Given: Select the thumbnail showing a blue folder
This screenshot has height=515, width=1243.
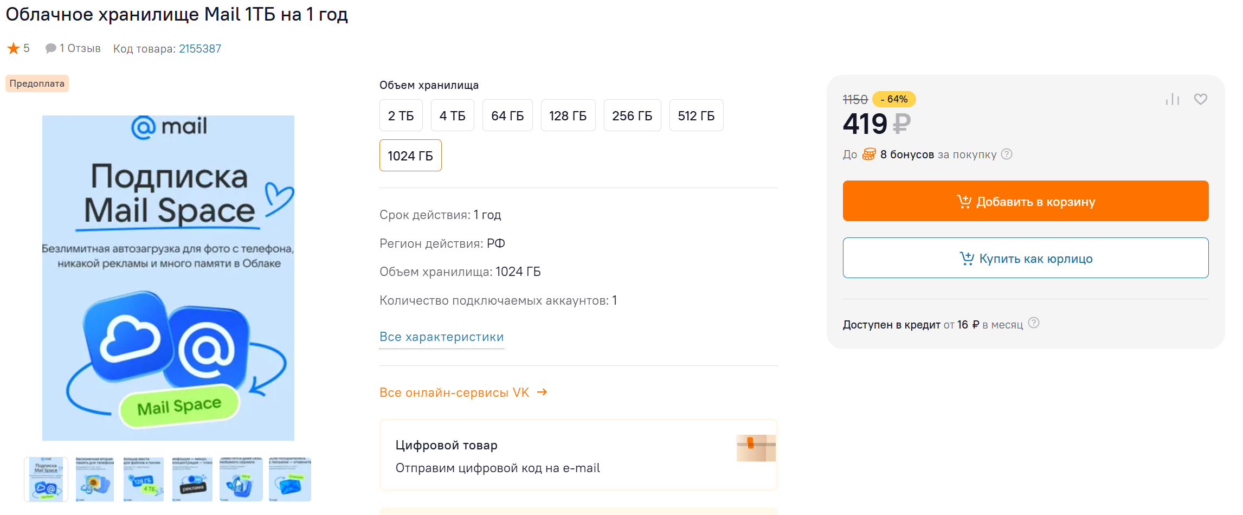Looking at the screenshot, I should pyautogui.click(x=241, y=479).
